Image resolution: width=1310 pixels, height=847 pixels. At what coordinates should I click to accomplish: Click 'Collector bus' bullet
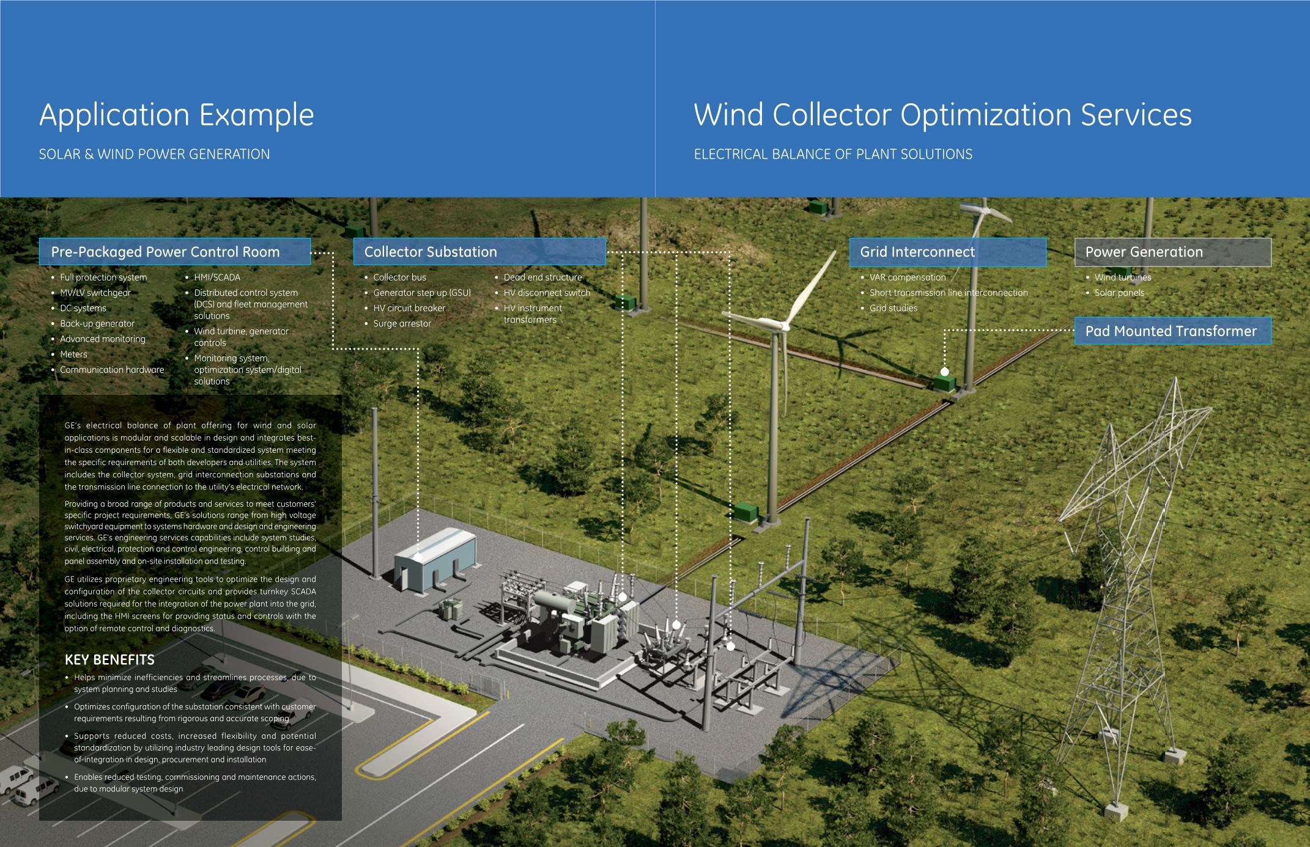pyautogui.click(x=396, y=277)
